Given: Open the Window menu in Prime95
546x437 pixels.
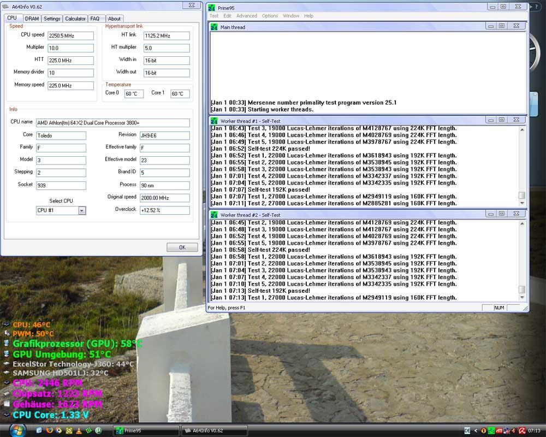Looking at the screenshot, I should [x=291, y=16].
